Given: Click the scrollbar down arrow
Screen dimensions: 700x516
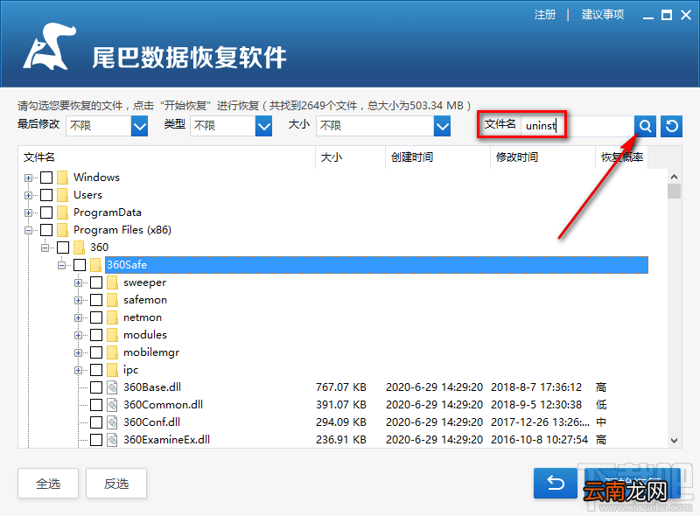Looking at the screenshot, I should 674,441.
